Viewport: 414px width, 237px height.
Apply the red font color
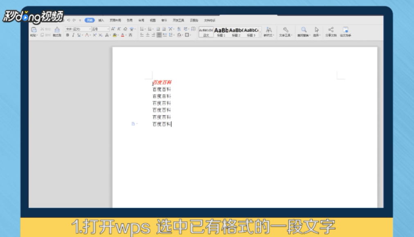point(122,35)
